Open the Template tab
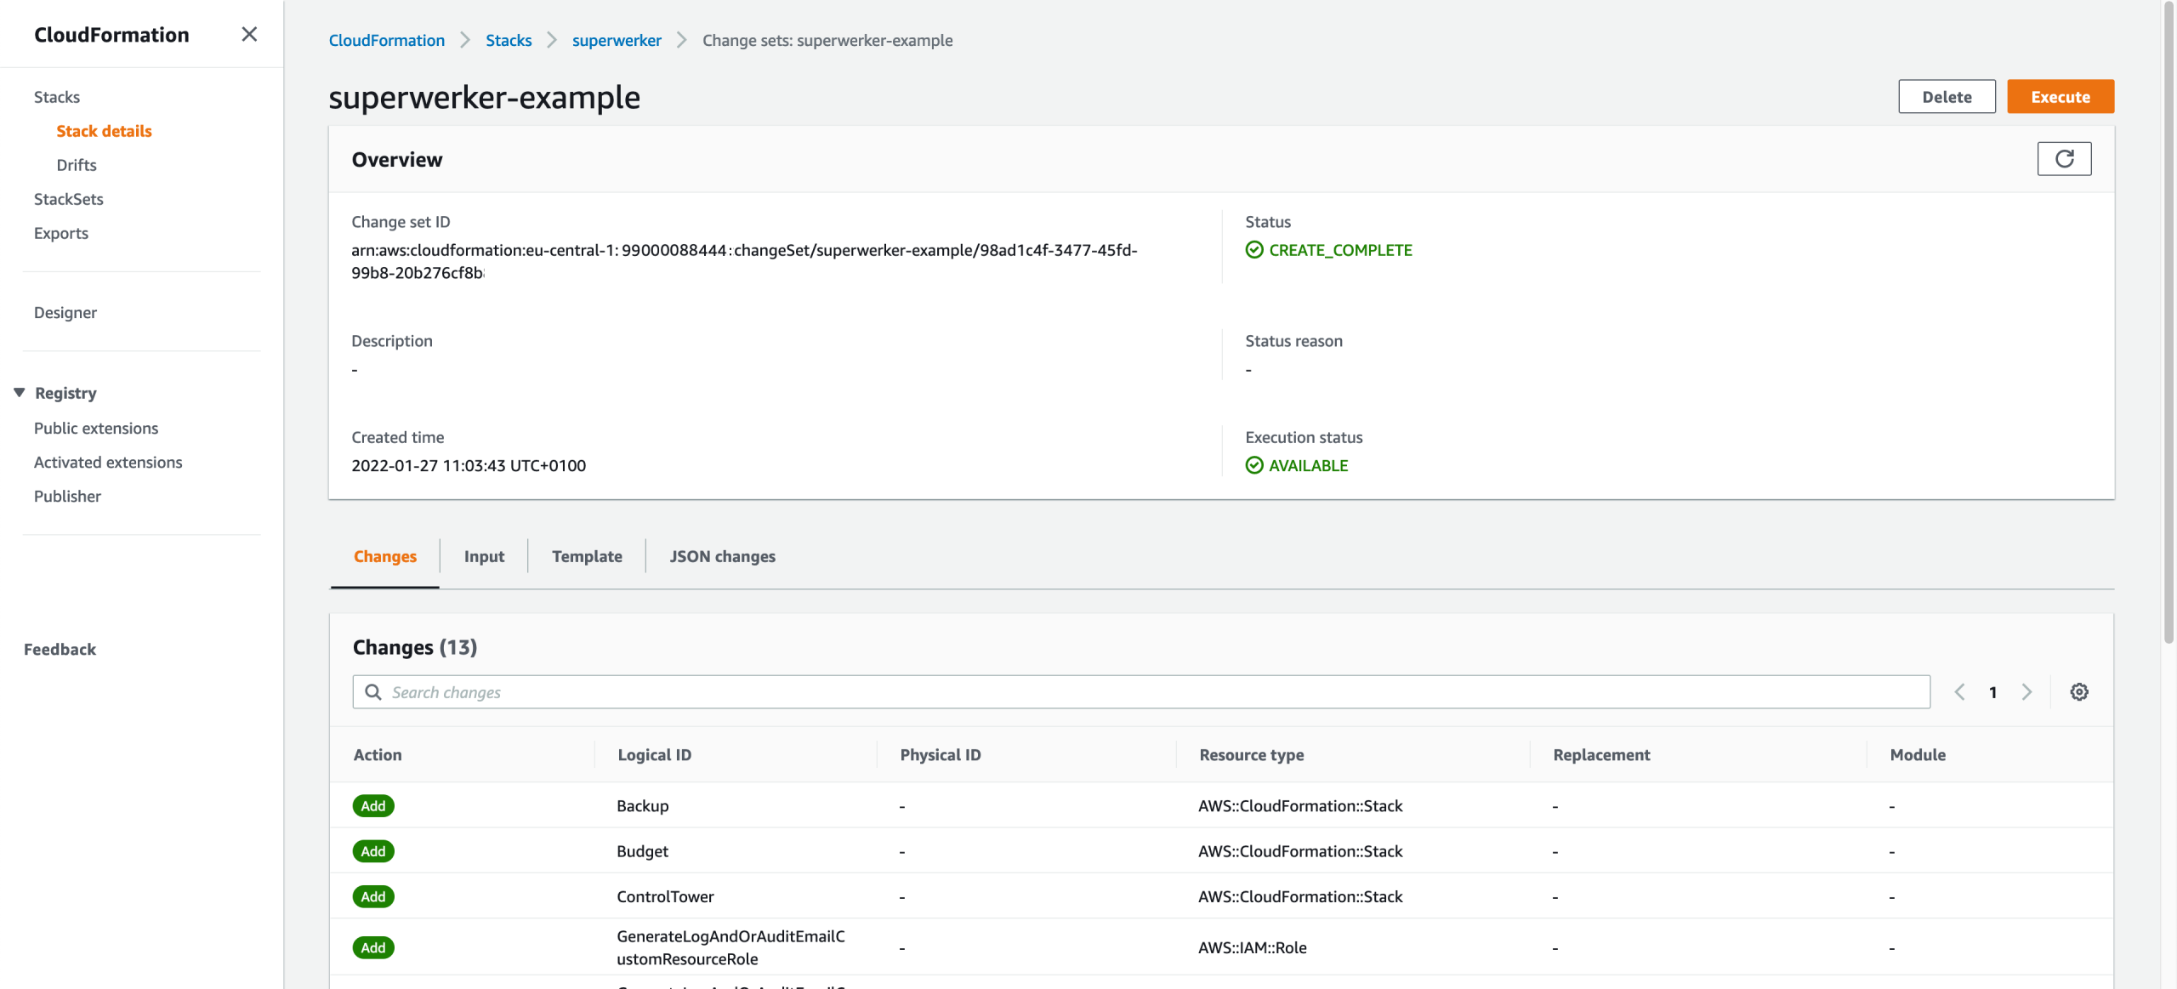This screenshot has height=989, width=2177. tap(587, 556)
